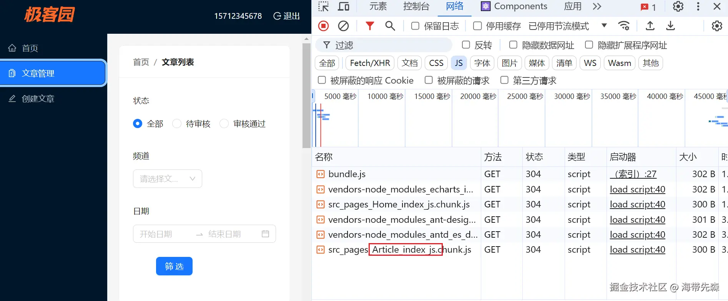728x301 pixels.
Task: Open 首页 breadcrumb link
Action: tap(141, 62)
